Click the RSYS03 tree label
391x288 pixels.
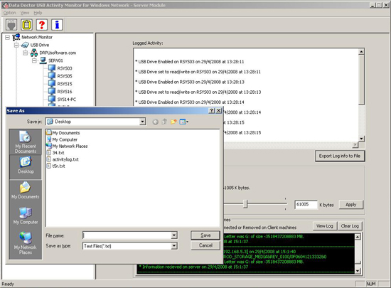click(65, 68)
